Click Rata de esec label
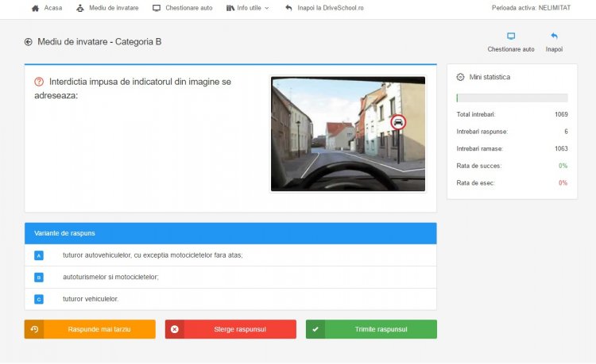The image size is (596, 364). [x=475, y=182]
